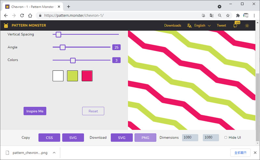The image size is (260, 160).
Task: Click the Angle label
Action: click(12, 47)
